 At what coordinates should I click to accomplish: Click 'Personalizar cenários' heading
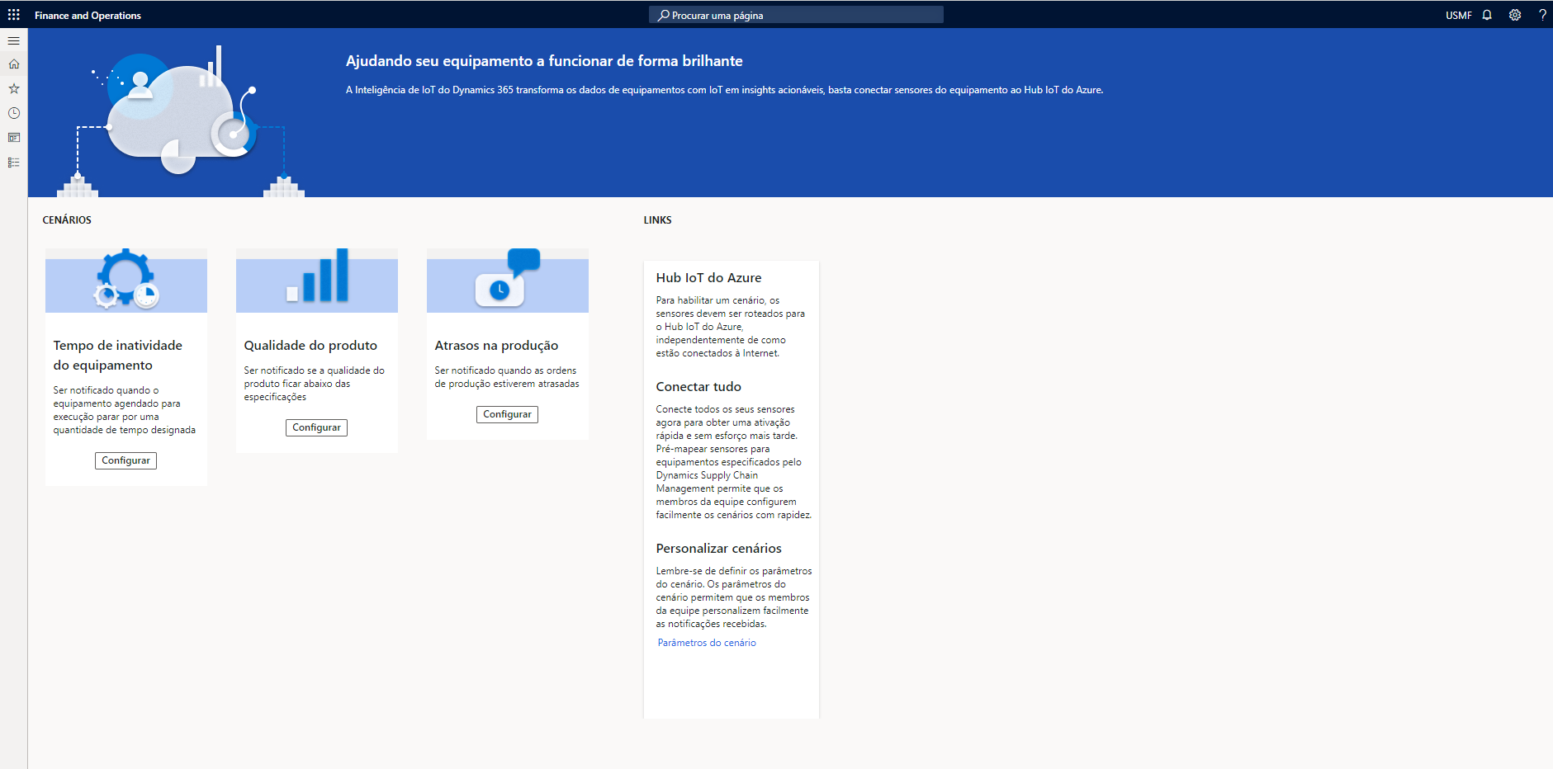coord(718,549)
